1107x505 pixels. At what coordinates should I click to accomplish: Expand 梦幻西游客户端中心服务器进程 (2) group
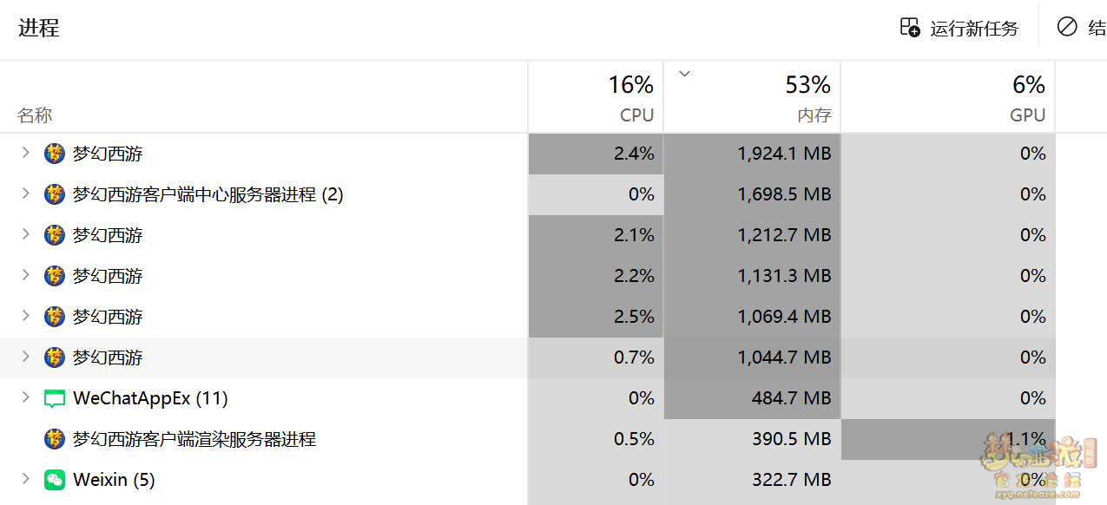26,193
